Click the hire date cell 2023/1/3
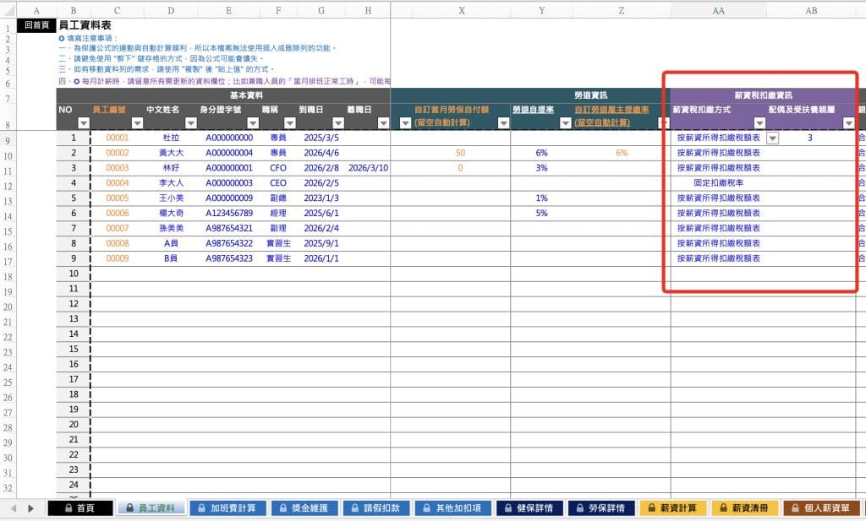Viewport: 866px width, 521px height. click(321, 198)
